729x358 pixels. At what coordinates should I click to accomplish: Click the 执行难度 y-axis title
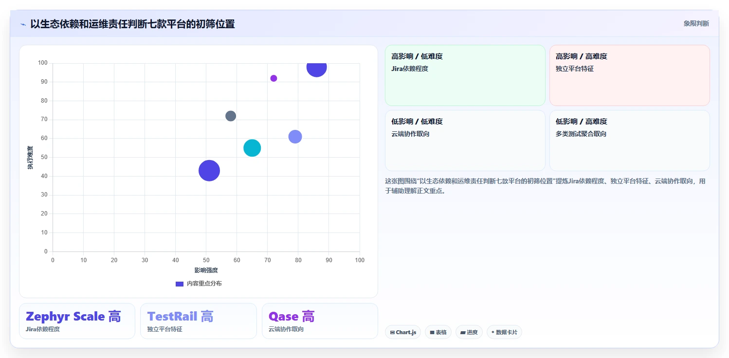(x=30, y=158)
